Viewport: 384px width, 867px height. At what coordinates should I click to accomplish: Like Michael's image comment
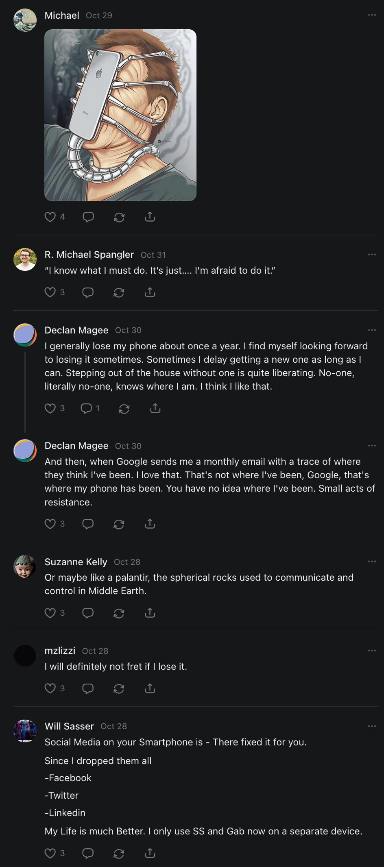(50, 217)
